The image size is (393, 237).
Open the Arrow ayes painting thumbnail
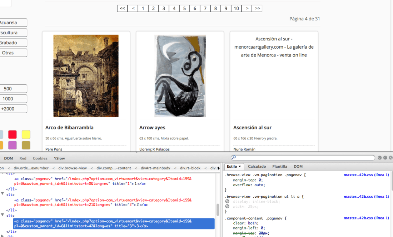180,76
